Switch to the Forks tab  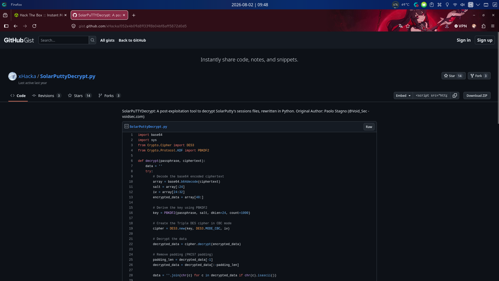109,96
